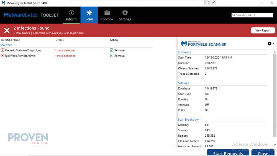Click the Start Removals button
Image resolution: width=277 pixels, height=156 pixels.
(228, 153)
